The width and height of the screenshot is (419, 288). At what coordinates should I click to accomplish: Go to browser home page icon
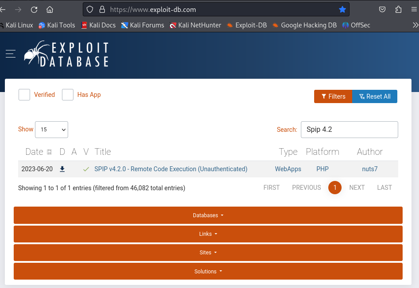[x=50, y=10]
